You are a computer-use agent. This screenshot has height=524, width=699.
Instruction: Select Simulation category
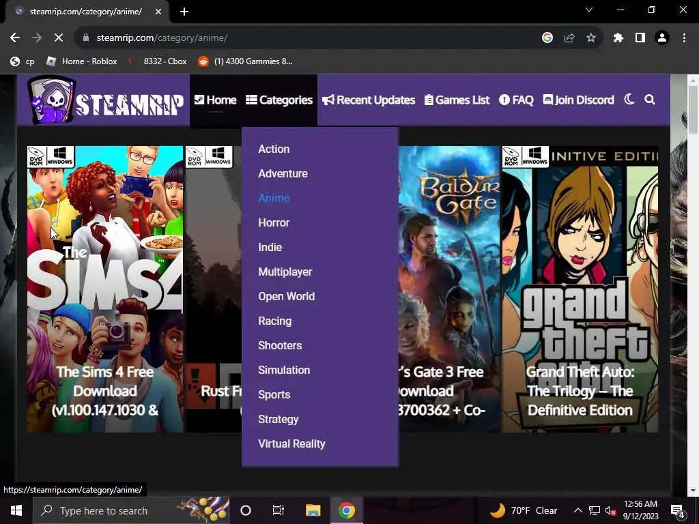(x=284, y=370)
